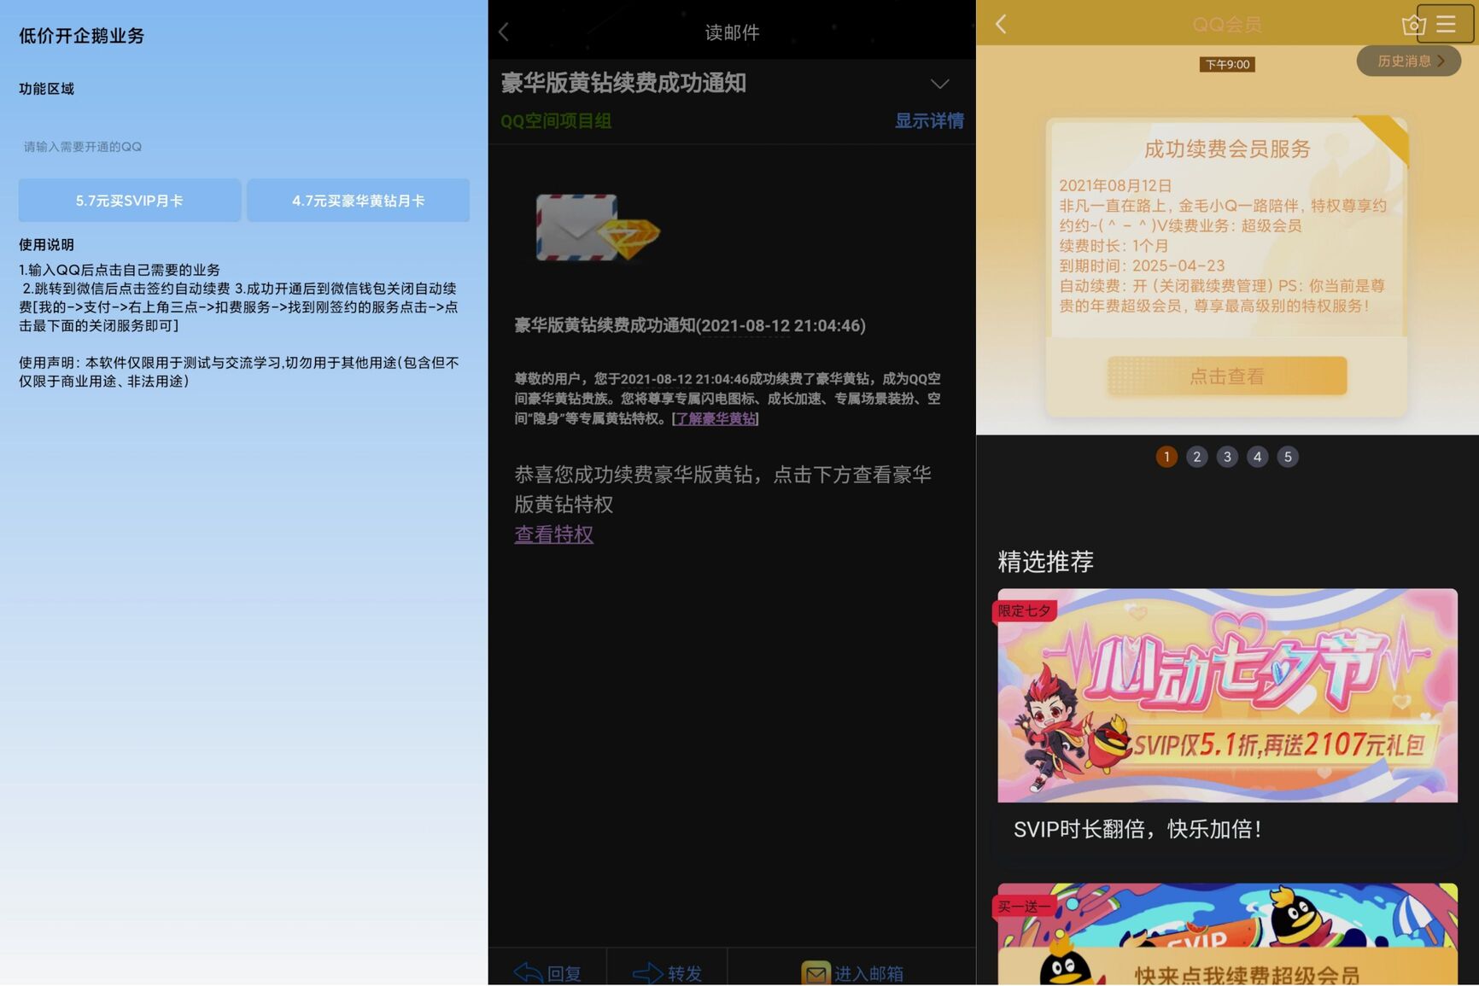This screenshot has height=986, width=1479.
Task: Go back from the mail reading screen
Action: pyautogui.click(x=504, y=32)
